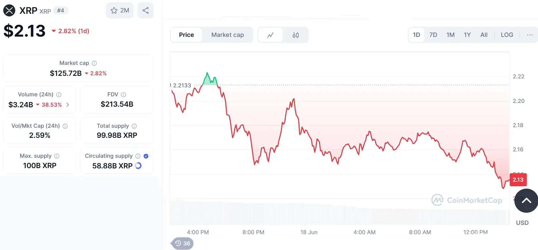Click the circulating supply progress ring

pyautogui.click(x=138, y=166)
